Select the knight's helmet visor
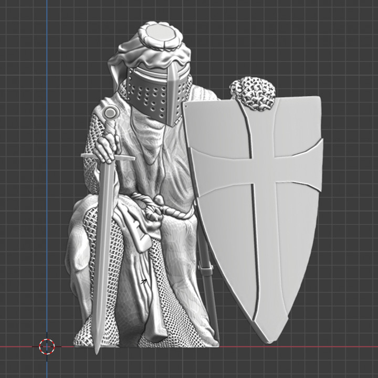This screenshot has width=378, height=378. (157, 93)
